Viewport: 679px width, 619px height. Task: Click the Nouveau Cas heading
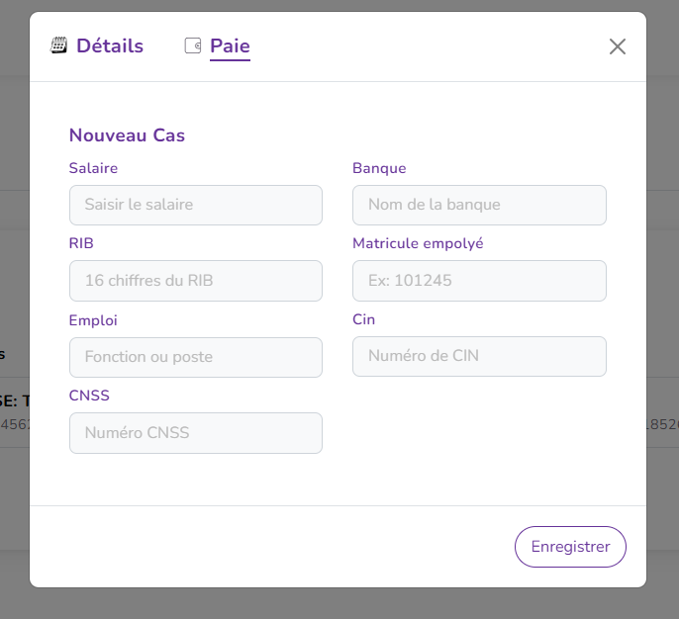pyautogui.click(x=127, y=135)
